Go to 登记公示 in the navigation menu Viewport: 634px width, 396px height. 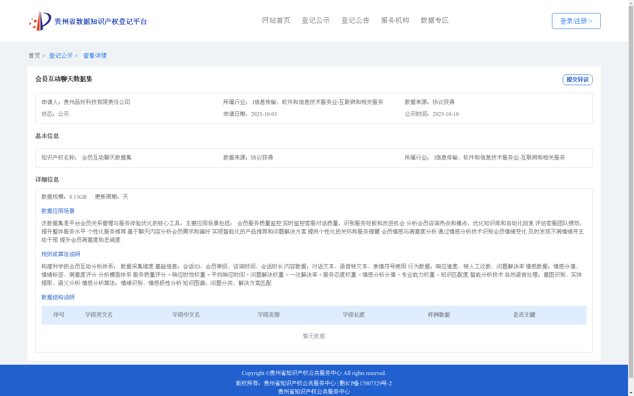pyautogui.click(x=316, y=20)
